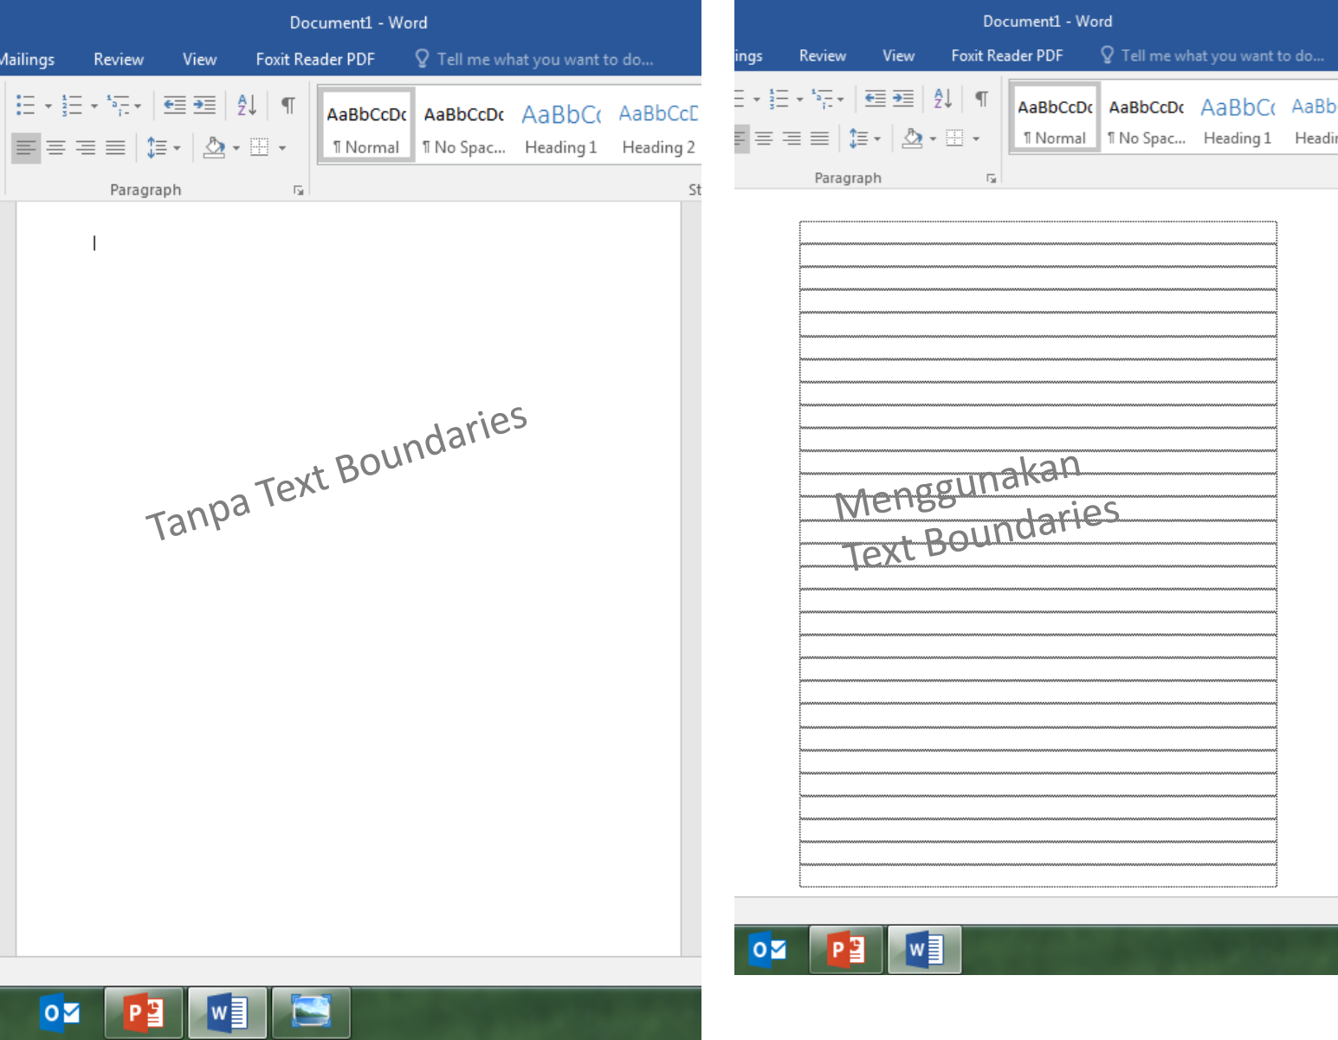
Task: Open Foxit Reader PDF tab in right window
Action: [1007, 55]
